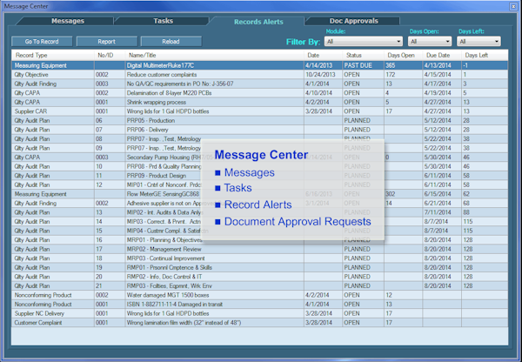The height and width of the screenshot is (362, 522).
Task: Select the 'Reduce customer complaints' row
Action: pos(259,75)
